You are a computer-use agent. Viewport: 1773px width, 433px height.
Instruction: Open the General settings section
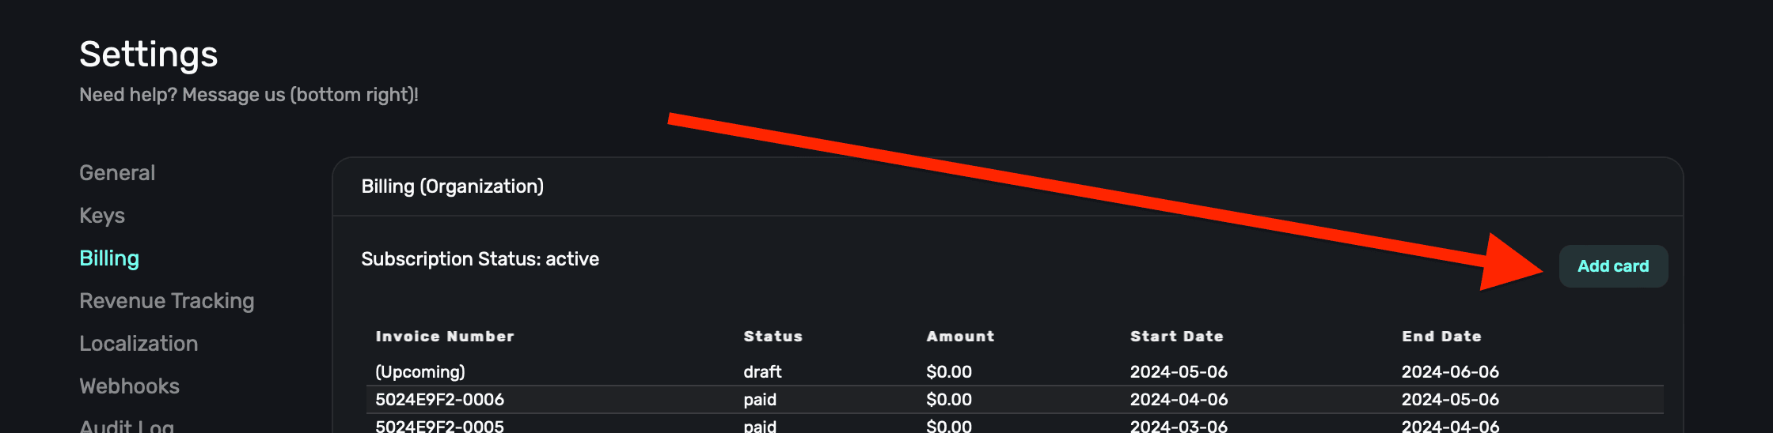(117, 173)
